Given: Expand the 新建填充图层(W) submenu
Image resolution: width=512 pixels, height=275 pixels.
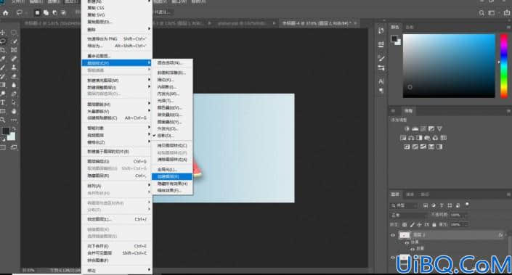Looking at the screenshot, I should pyautogui.click(x=117, y=81).
